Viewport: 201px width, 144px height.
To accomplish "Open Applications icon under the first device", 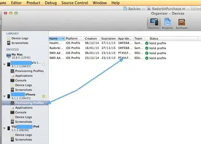I will [x=12, y=76].
